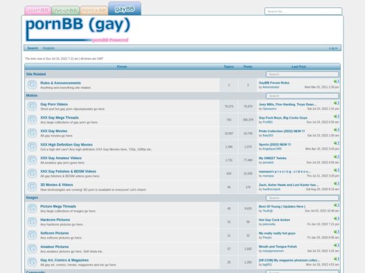This screenshot has height=273, width=365.
Task: Focus the Motion section search field
Action: (x=302, y=96)
